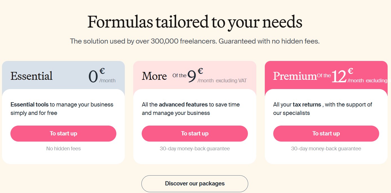
Task: Select the Essential plan title
Action: coord(32,76)
